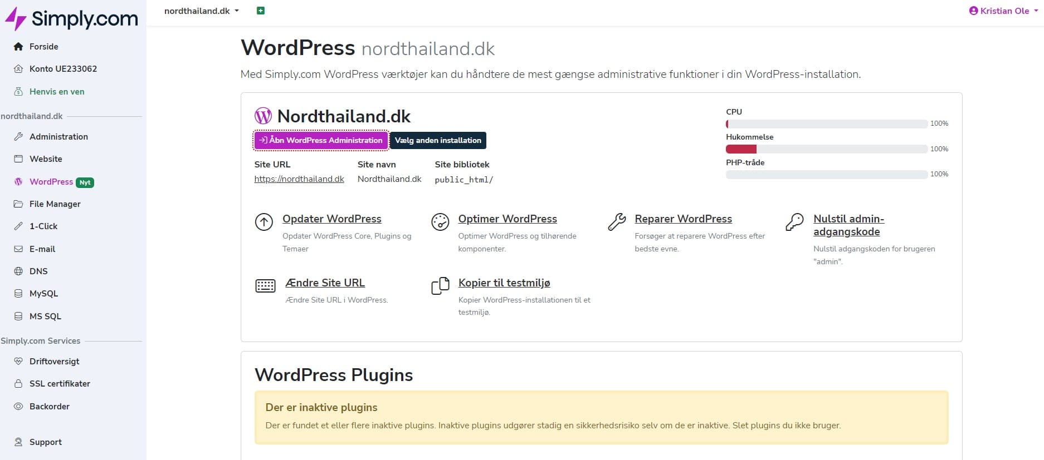Click Åbn WordPress Administration button
Image resolution: width=1044 pixels, height=460 pixels.
click(x=321, y=140)
